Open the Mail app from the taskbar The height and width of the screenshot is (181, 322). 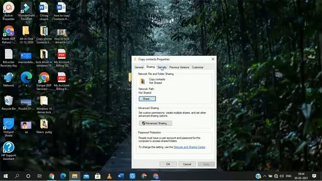(86, 176)
